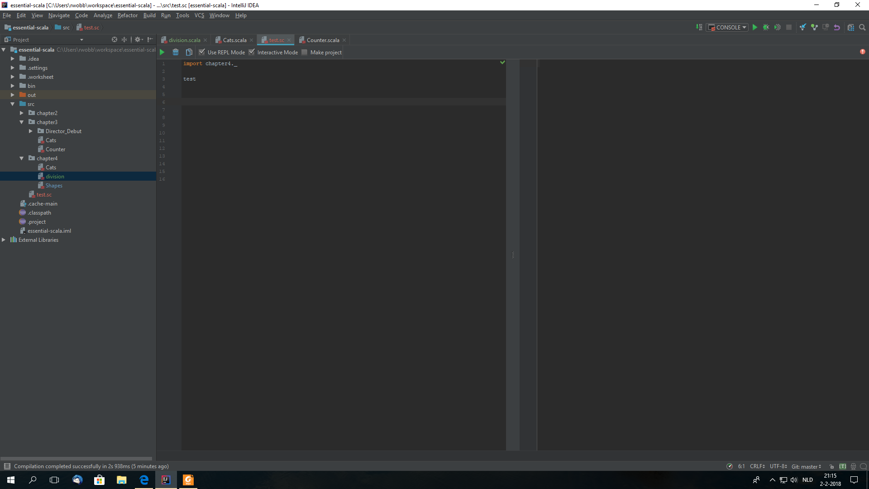
Task: Run the Scala worksheet with green arrow
Action: pyautogui.click(x=162, y=52)
